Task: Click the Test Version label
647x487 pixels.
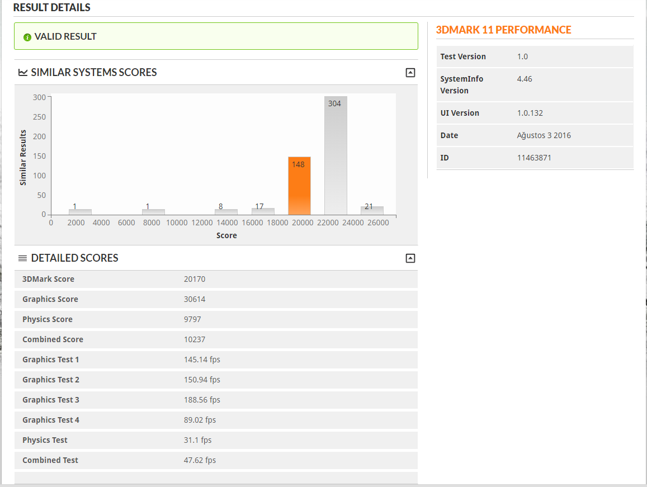Action: coord(463,57)
